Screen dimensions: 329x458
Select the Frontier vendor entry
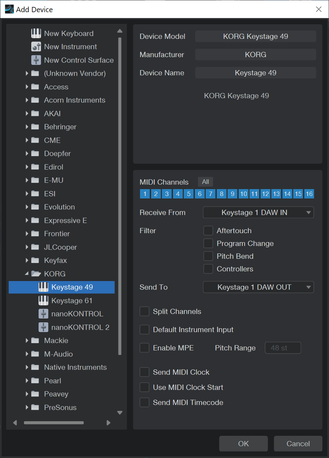click(x=57, y=234)
